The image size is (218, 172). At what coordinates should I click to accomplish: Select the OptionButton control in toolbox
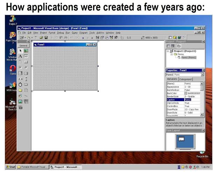(26, 67)
